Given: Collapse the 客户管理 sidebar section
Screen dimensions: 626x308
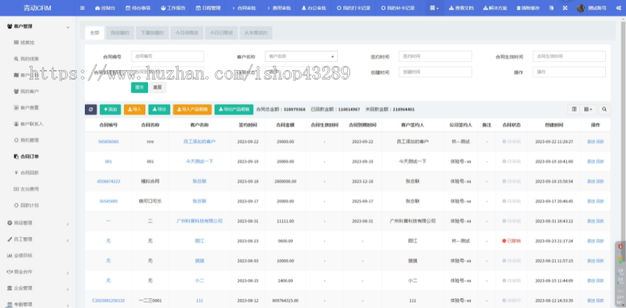Looking at the screenshot, I should [x=67, y=27].
